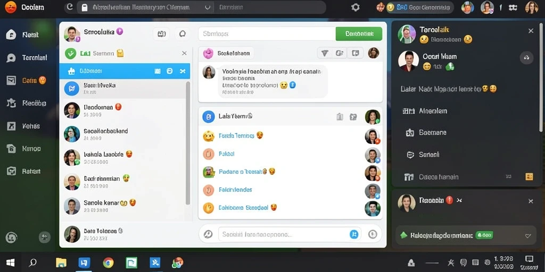Screen dimensions: 545x272
Task: Click the crossed-arrows icon in blue Dabeiem row
Action: click(x=183, y=71)
